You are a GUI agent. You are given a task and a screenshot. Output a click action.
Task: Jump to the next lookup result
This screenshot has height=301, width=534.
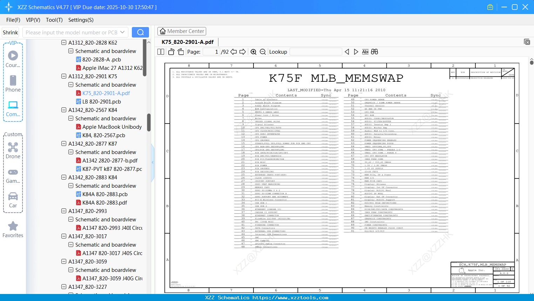pos(356,52)
